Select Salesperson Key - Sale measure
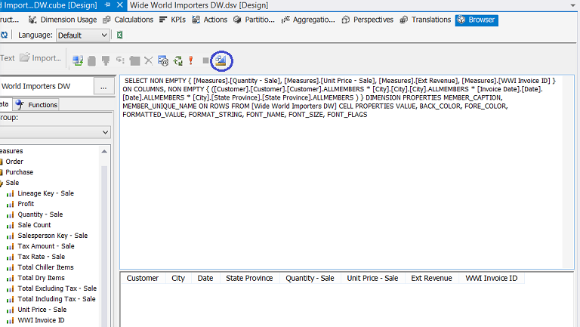 pos(53,236)
